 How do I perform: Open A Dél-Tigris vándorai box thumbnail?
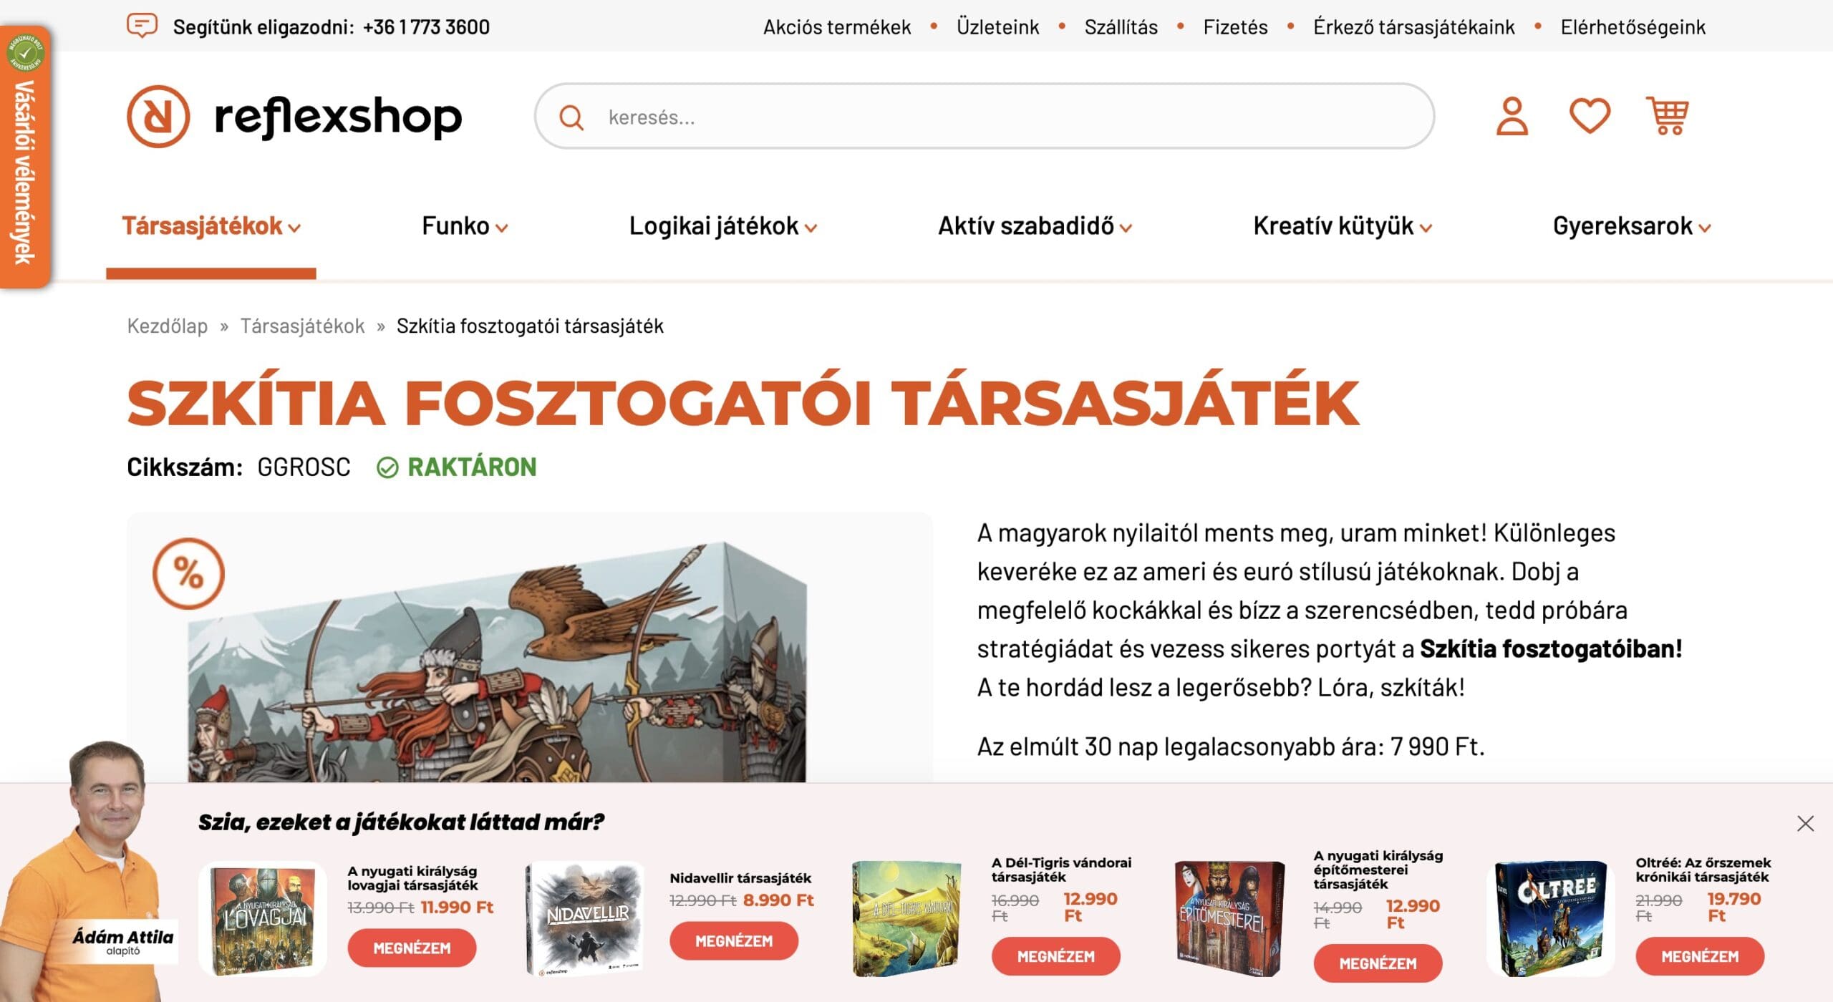pos(906,919)
